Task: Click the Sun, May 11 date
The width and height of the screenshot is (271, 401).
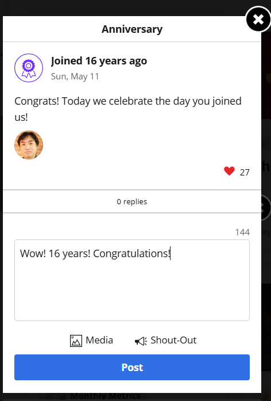Action: [75, 76]
